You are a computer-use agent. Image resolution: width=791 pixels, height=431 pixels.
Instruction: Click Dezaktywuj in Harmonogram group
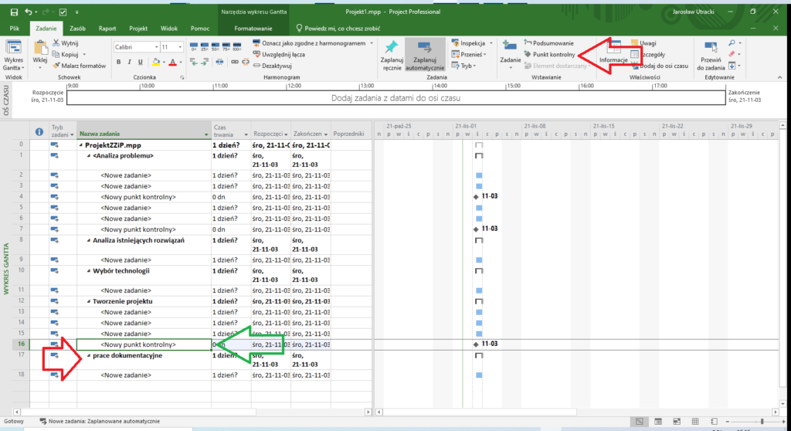pyautogui.click(x=276, y=66)
